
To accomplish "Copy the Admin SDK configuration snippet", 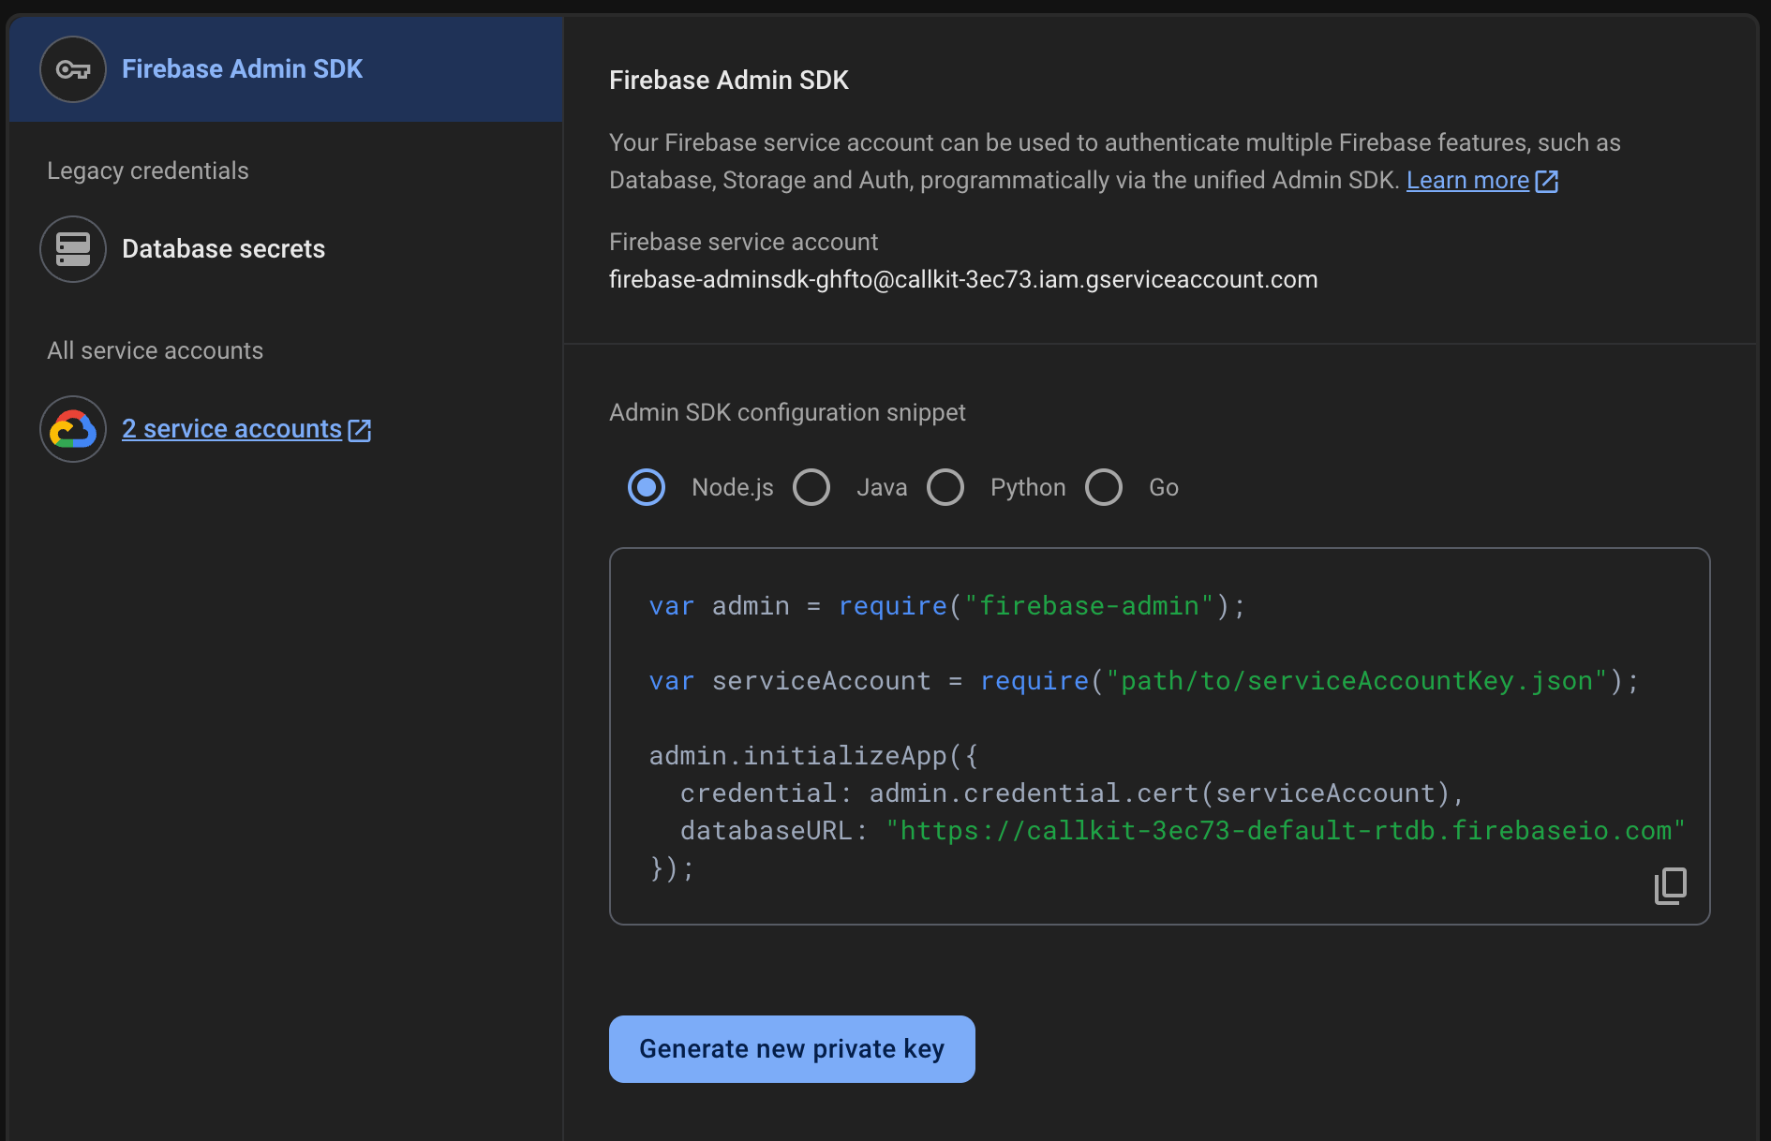I will (1671, 885).
